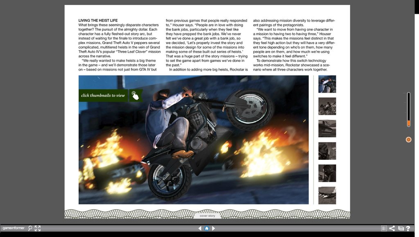Open the table of contents list icon
419x237 pixels.
point(384,228)
